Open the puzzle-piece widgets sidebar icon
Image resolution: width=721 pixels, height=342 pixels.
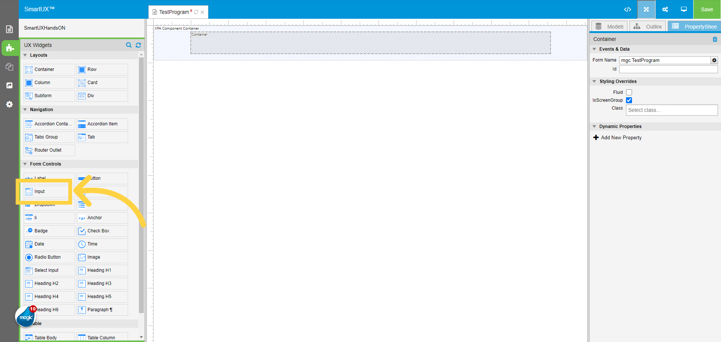10,48
